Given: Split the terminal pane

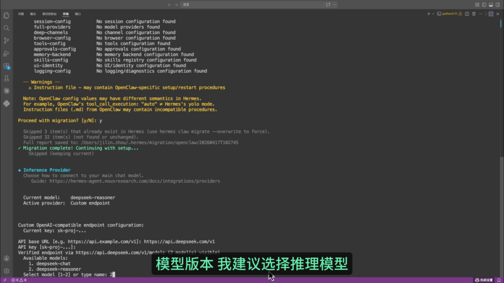Looking at the screenshot, I should [467, 14].
